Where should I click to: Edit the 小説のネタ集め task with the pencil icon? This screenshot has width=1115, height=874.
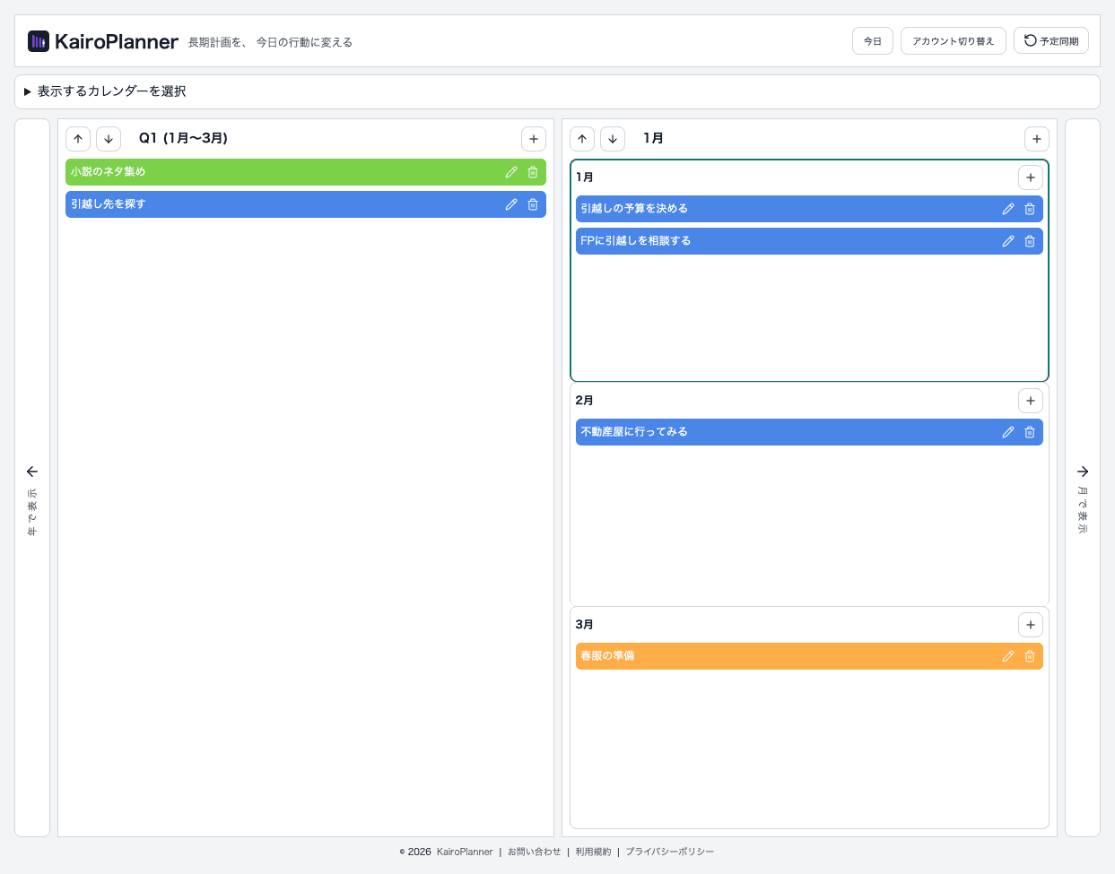click(x=511, y=172)
